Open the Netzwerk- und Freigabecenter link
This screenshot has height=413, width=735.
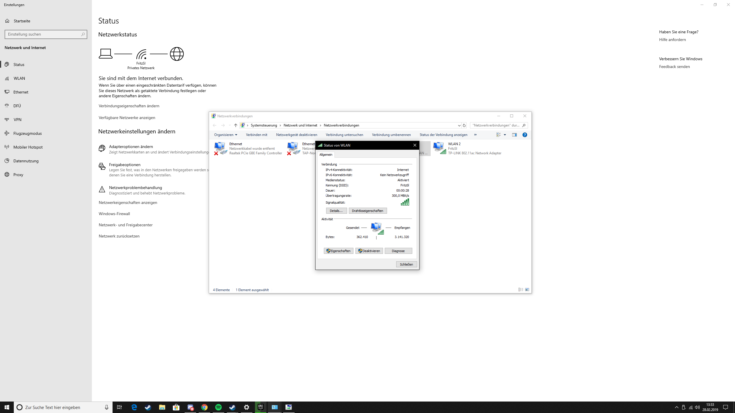pos(125,225)
